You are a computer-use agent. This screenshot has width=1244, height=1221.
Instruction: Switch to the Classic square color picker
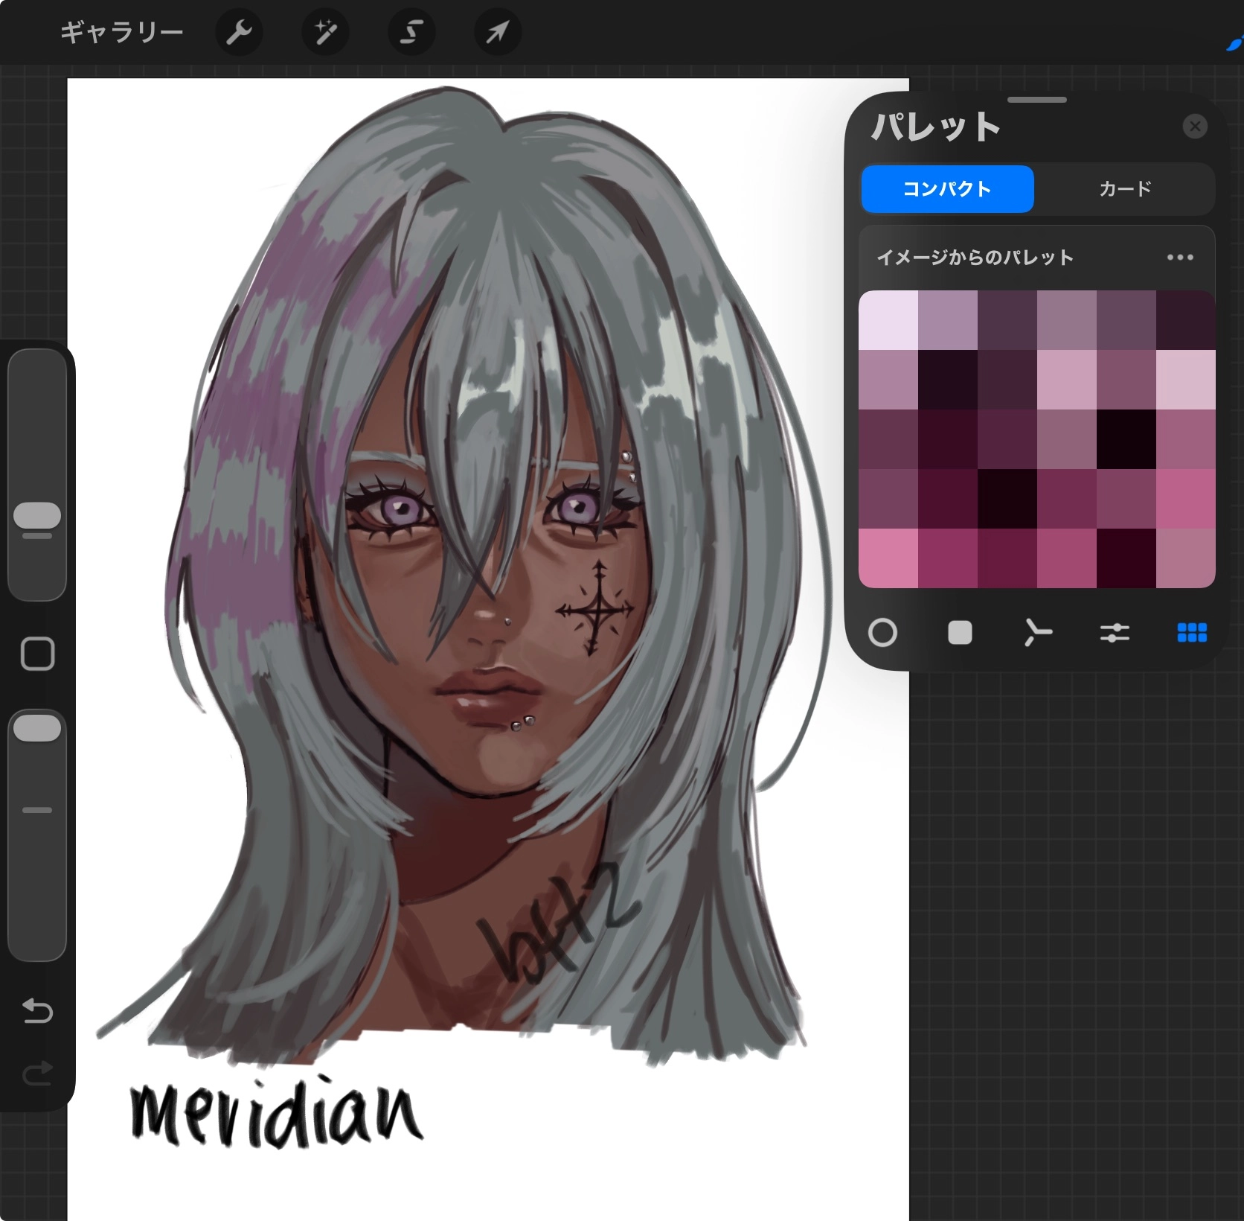[960, 633]
